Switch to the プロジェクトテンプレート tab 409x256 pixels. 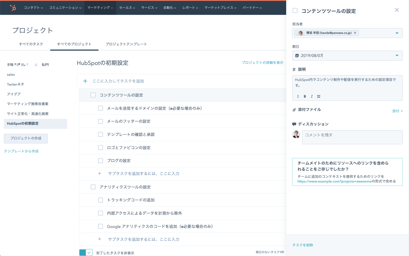(x=126, y=44)
